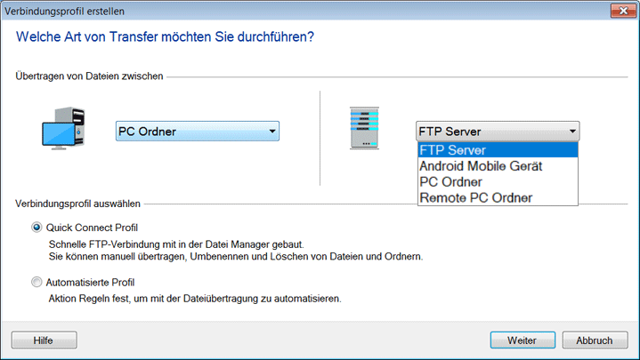
Task: Continue with the Weiter button
Action: pos(521,340)
